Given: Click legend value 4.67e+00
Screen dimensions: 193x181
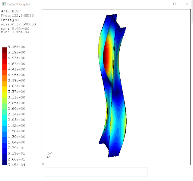Looking at the screenshot, I should coord(16,64).
